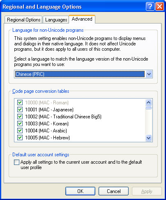The height and width of the screenshot is (200, 166).
Task: Uncheck 10002 (MAC - Traditional Chinese Big5)
Action: coord(20,117)
